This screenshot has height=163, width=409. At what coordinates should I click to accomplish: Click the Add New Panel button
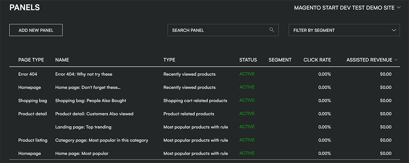36,30
